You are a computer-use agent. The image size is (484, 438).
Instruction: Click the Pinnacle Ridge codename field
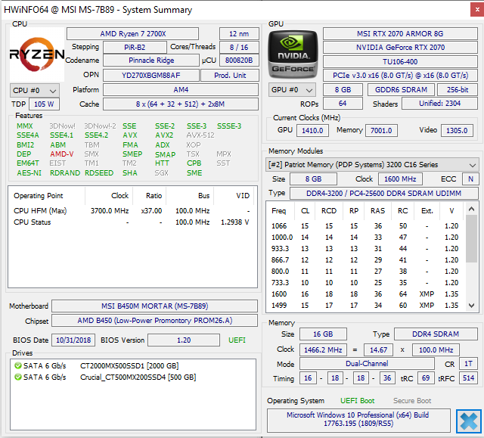tap(151, 61)
